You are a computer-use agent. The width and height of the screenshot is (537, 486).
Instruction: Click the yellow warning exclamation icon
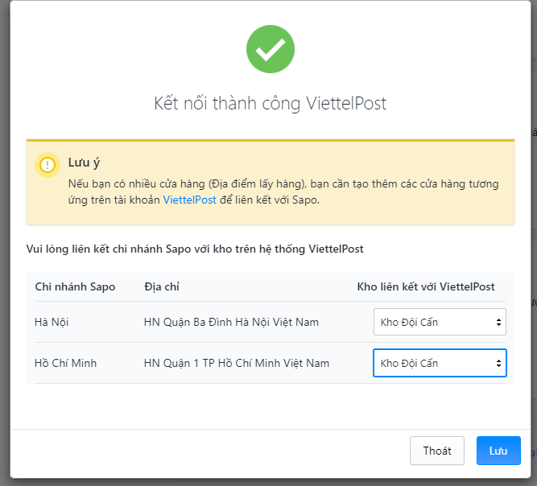(48, 165)
